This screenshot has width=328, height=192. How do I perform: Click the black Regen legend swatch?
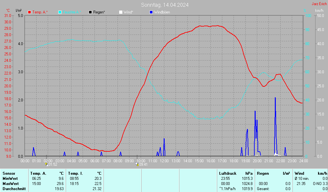tap(90, 12)
